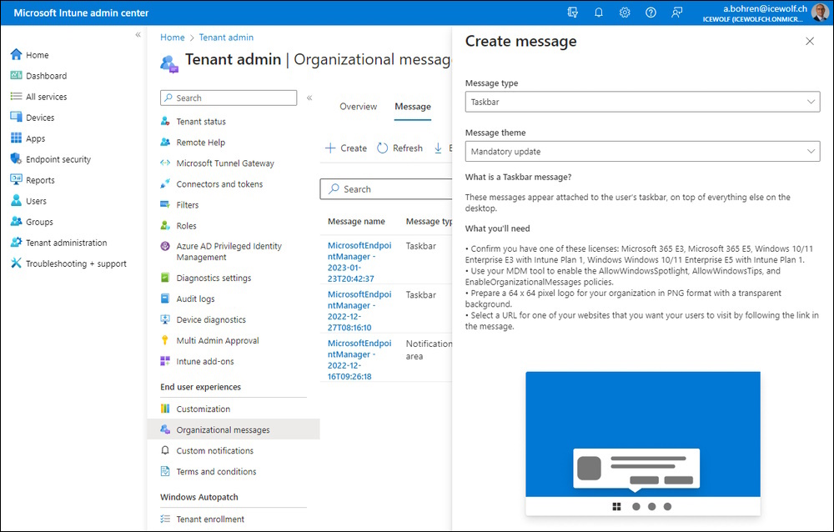Open the account profile picture

pyautogui.click(x=820, y=13)
